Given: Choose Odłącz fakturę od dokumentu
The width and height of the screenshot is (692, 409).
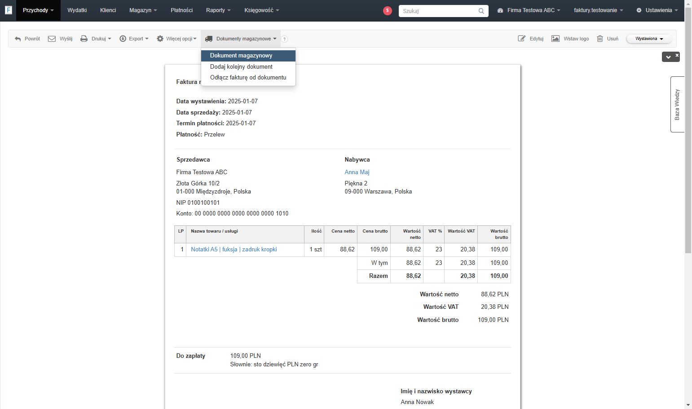Looking at the screenshot, I should [x=248, y=78].
